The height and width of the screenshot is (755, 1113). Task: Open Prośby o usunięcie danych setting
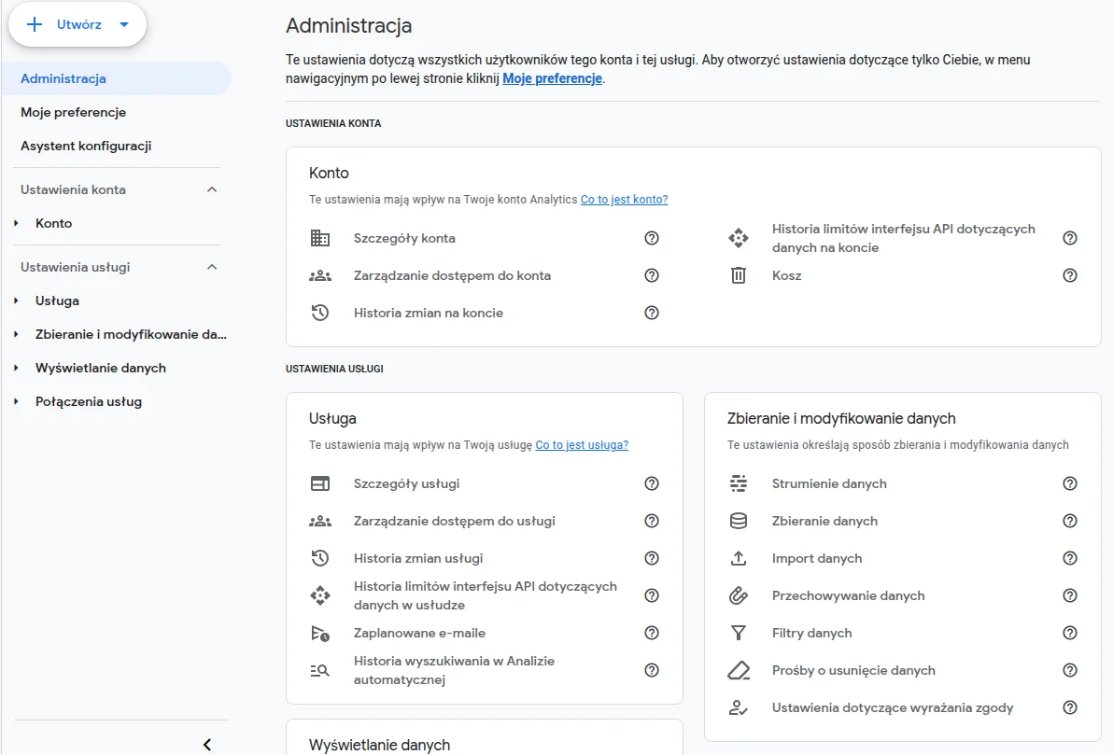[x=853, y=671]
